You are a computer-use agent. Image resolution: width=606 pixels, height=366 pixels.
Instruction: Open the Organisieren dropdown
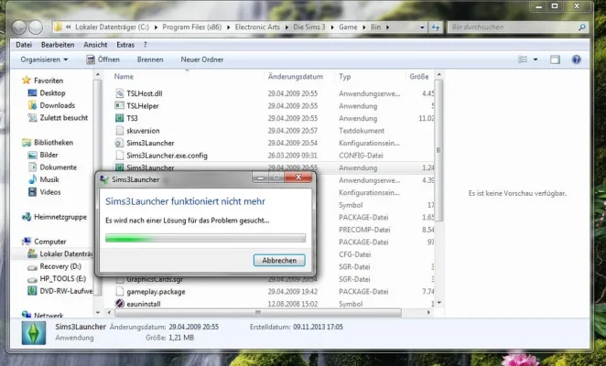[44, 59]
